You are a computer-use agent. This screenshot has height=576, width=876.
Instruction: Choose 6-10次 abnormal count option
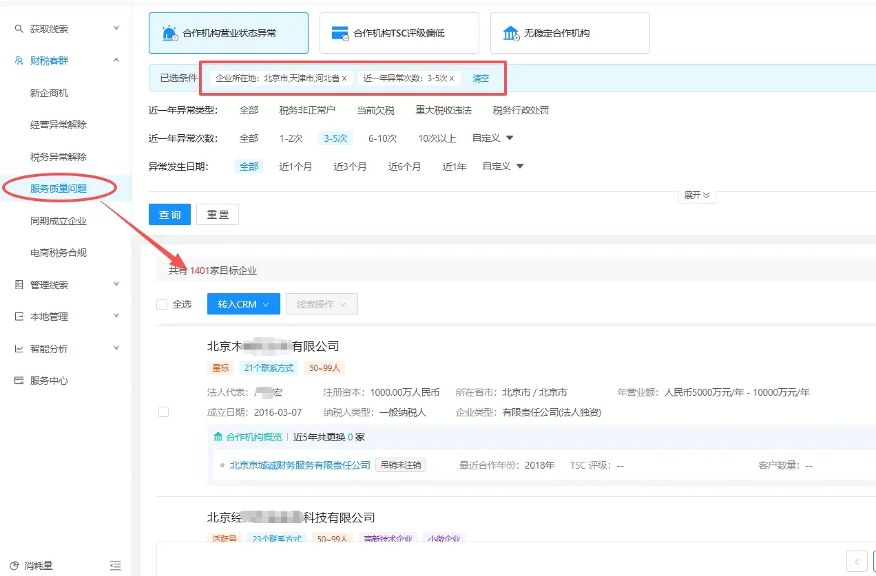[x=382, y=138]
